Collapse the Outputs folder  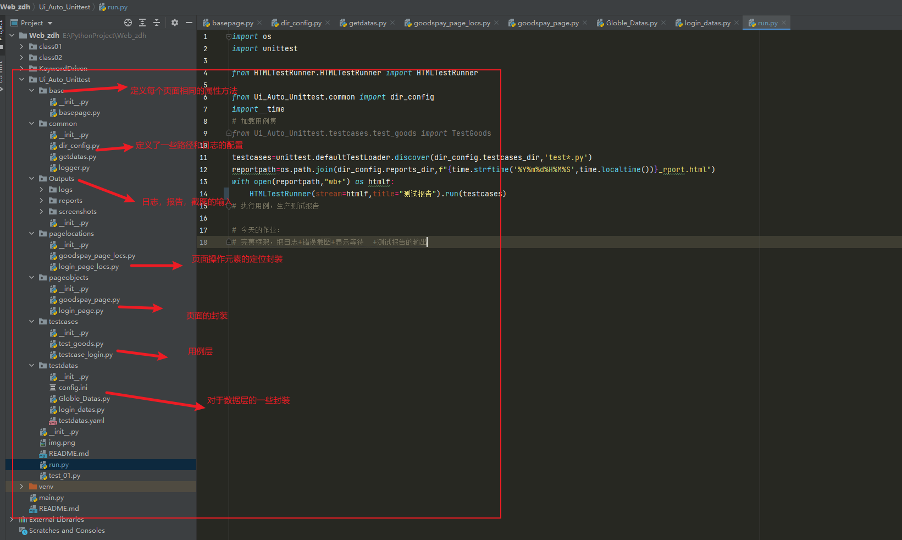tap(31, 179)
